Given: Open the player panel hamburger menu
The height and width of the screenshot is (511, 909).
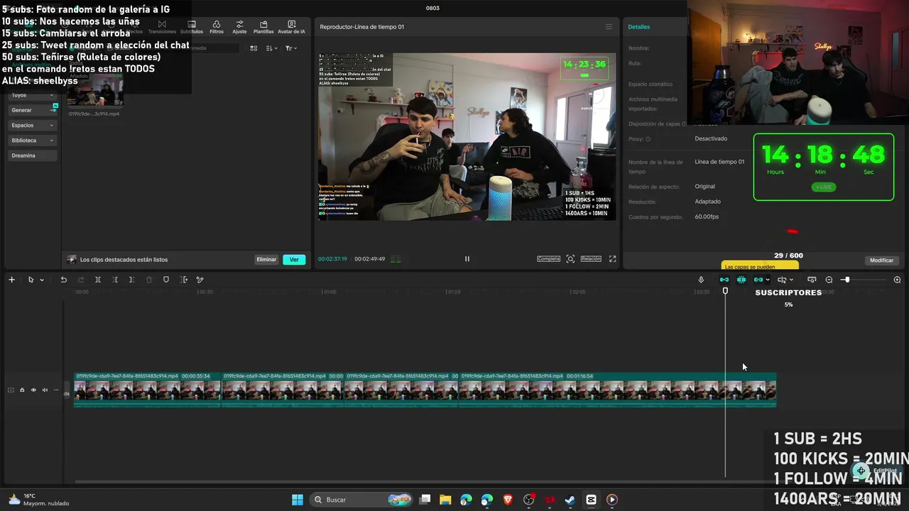Looking at the screenshot, I should click(609, 27).
